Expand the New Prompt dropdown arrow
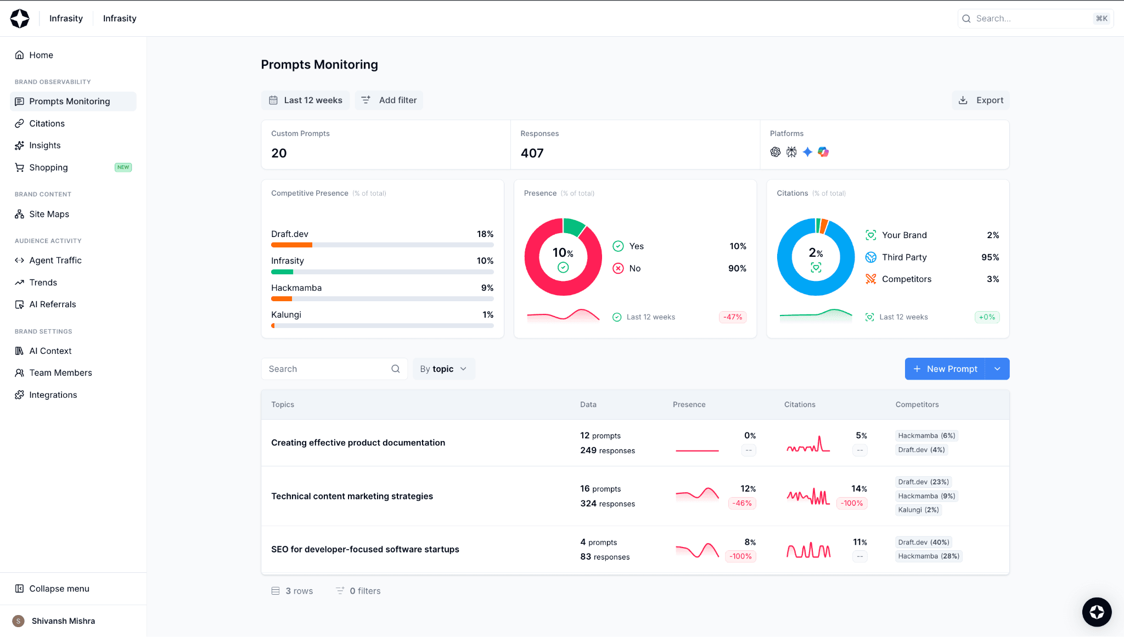Screen dimensions: 1124x637 (997, 369)
